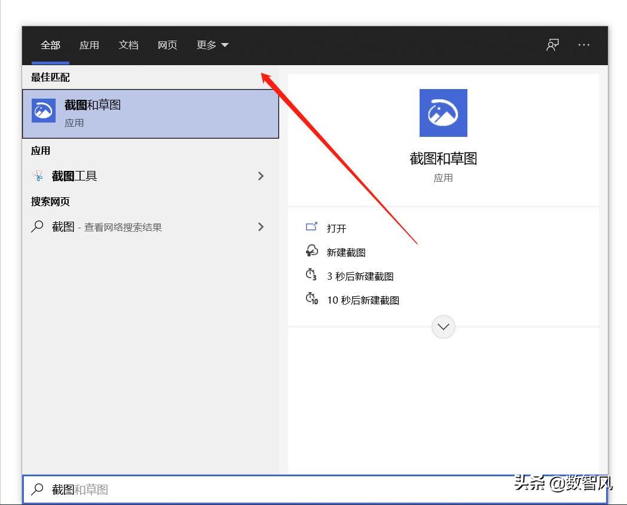
Task: Open the 更多 dropdown arrow
Action: pyautogui.click(x=225, y=45)
